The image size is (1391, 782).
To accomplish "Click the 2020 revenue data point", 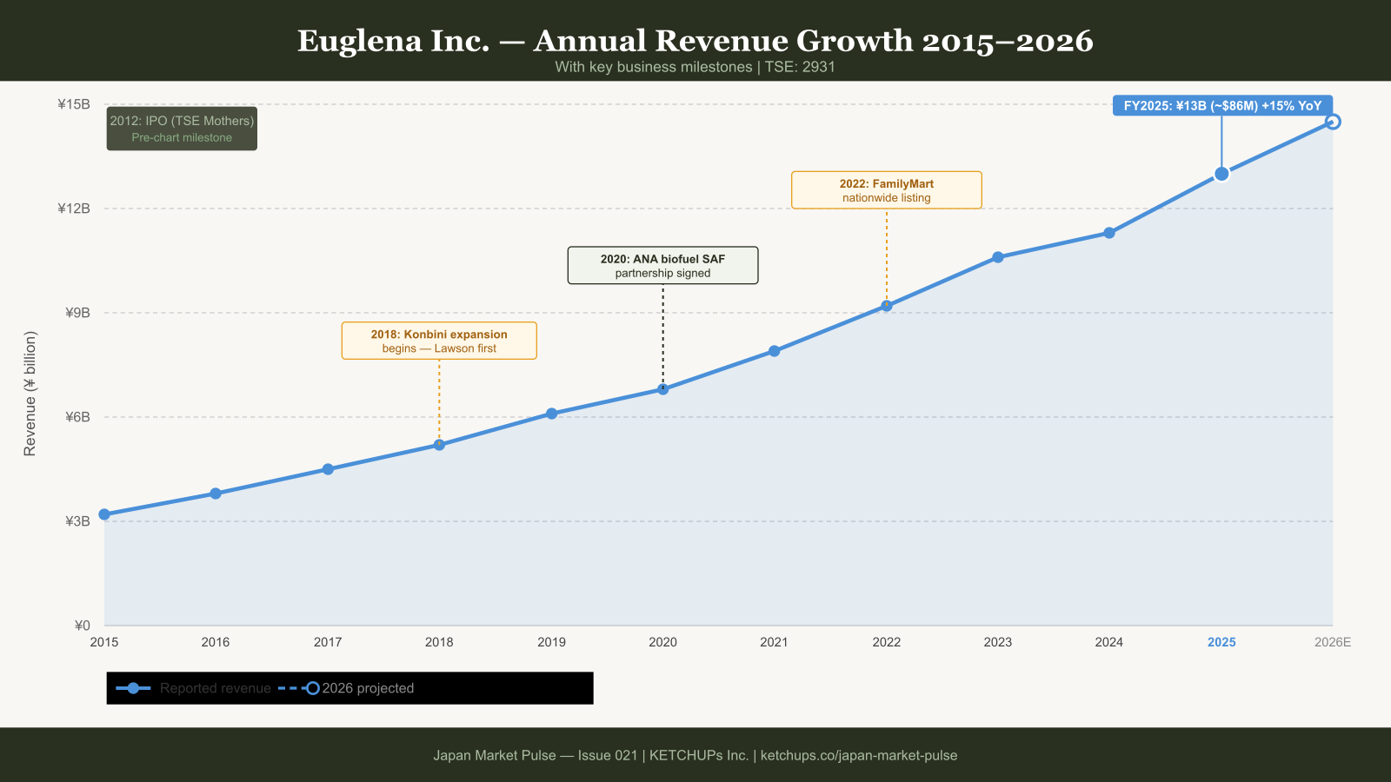I will [662, 389].
